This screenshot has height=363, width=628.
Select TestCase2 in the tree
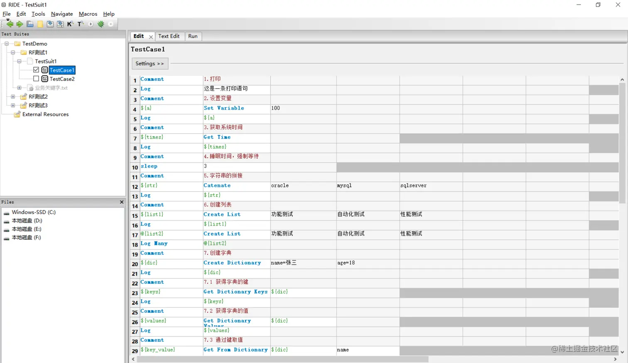(62, 79)
